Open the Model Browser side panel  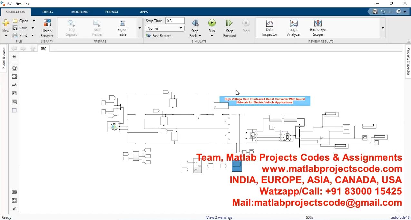[4, 58]
